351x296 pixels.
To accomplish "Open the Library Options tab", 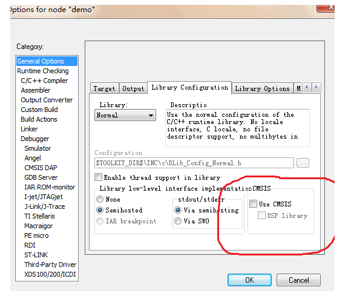I will tap(263, 88).
